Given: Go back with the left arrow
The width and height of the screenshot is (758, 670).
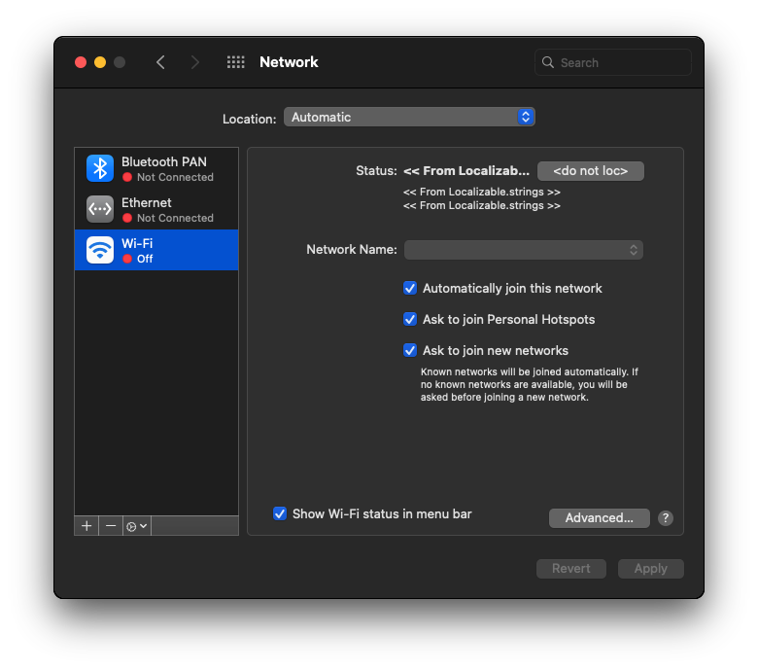Looking at the screenshot, I should [x=160, y=62].
